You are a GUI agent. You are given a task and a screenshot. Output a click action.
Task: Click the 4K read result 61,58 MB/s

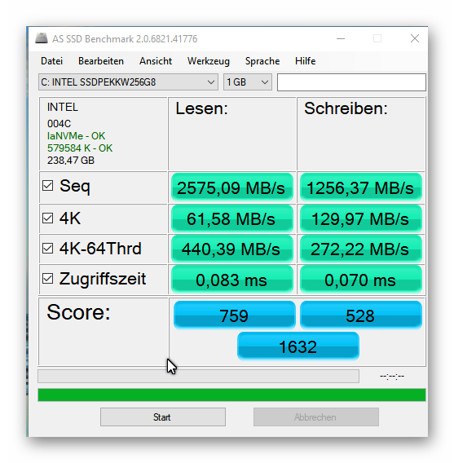pos(232,218)
